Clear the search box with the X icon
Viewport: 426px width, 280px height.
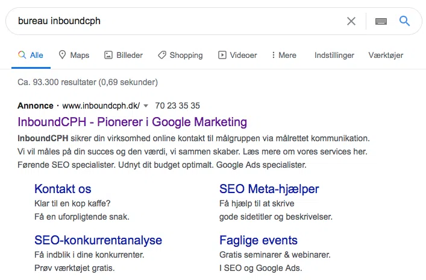351,21
